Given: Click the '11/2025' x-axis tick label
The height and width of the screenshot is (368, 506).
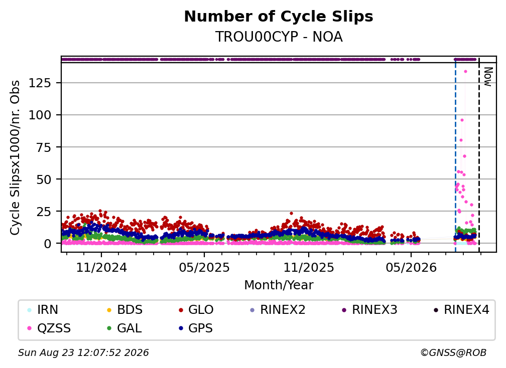Looking at the screenshot, I should [x=309, y=267].
